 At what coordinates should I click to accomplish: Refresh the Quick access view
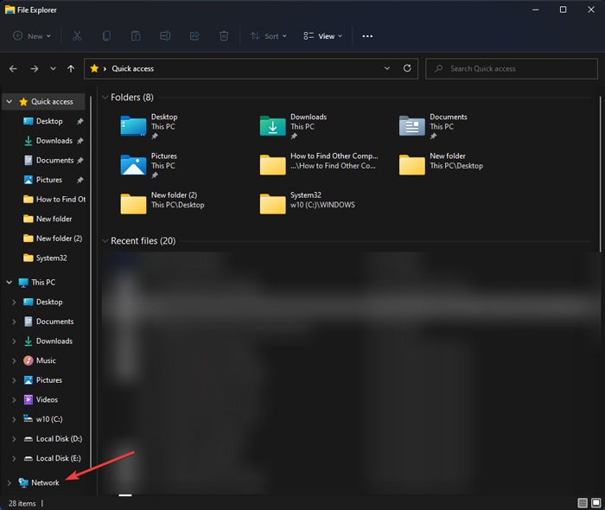coord(407,68)
